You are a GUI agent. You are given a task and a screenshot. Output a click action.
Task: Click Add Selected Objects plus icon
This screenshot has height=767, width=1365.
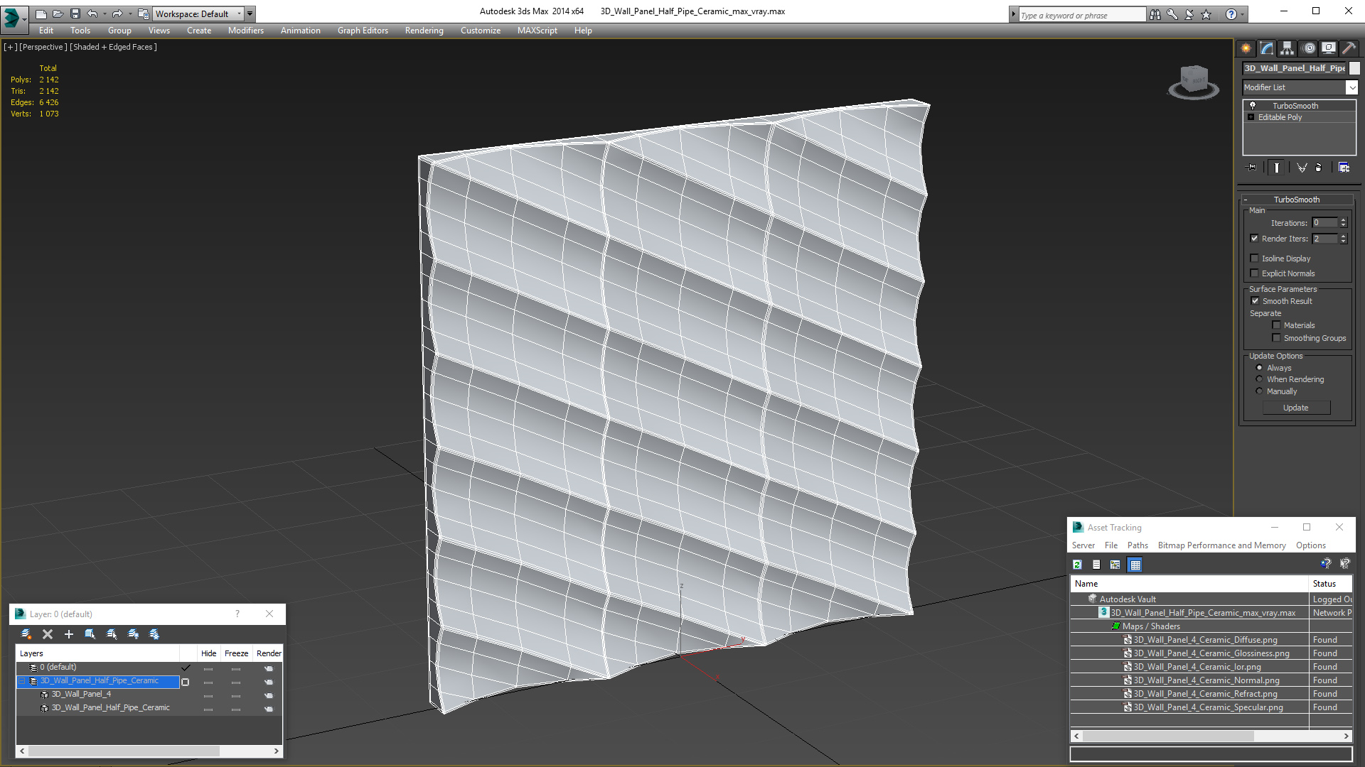69,634
